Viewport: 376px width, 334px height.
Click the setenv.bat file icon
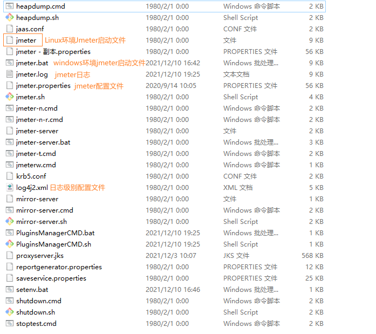tap(10, 289)
